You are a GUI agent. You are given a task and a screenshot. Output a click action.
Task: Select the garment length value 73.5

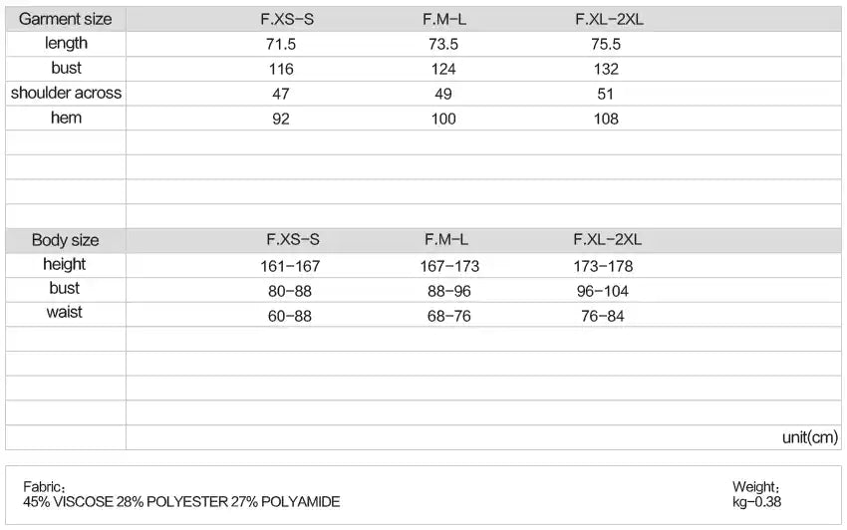point(443,45)
